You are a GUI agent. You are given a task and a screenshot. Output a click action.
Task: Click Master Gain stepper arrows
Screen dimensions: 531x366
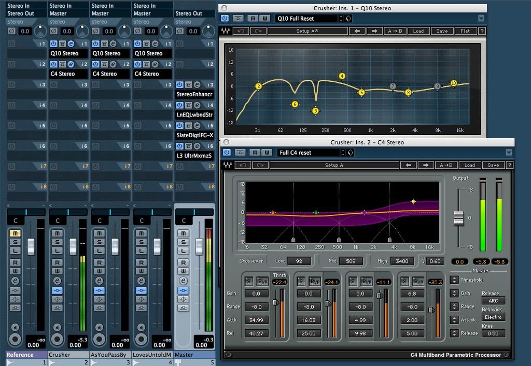[454, 293]
